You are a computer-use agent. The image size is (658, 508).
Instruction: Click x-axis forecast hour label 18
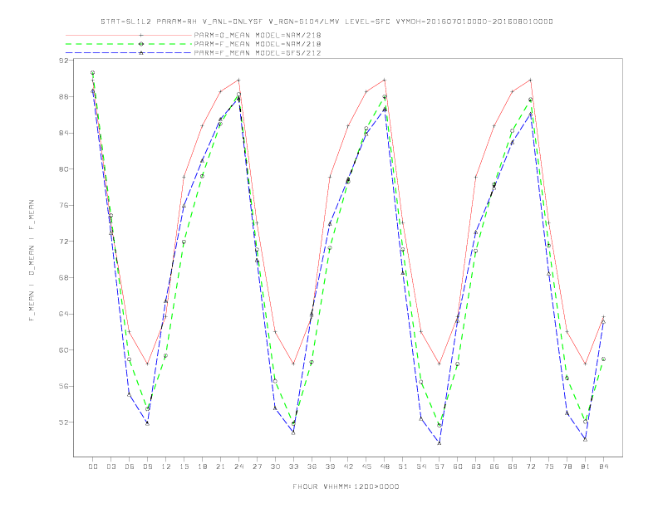pyautogui.click(x=202, y=466)
